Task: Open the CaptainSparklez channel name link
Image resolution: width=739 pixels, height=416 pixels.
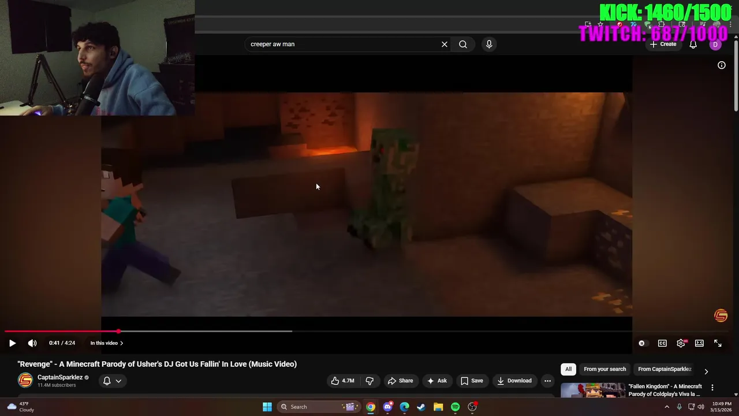Action: (60, 377)
